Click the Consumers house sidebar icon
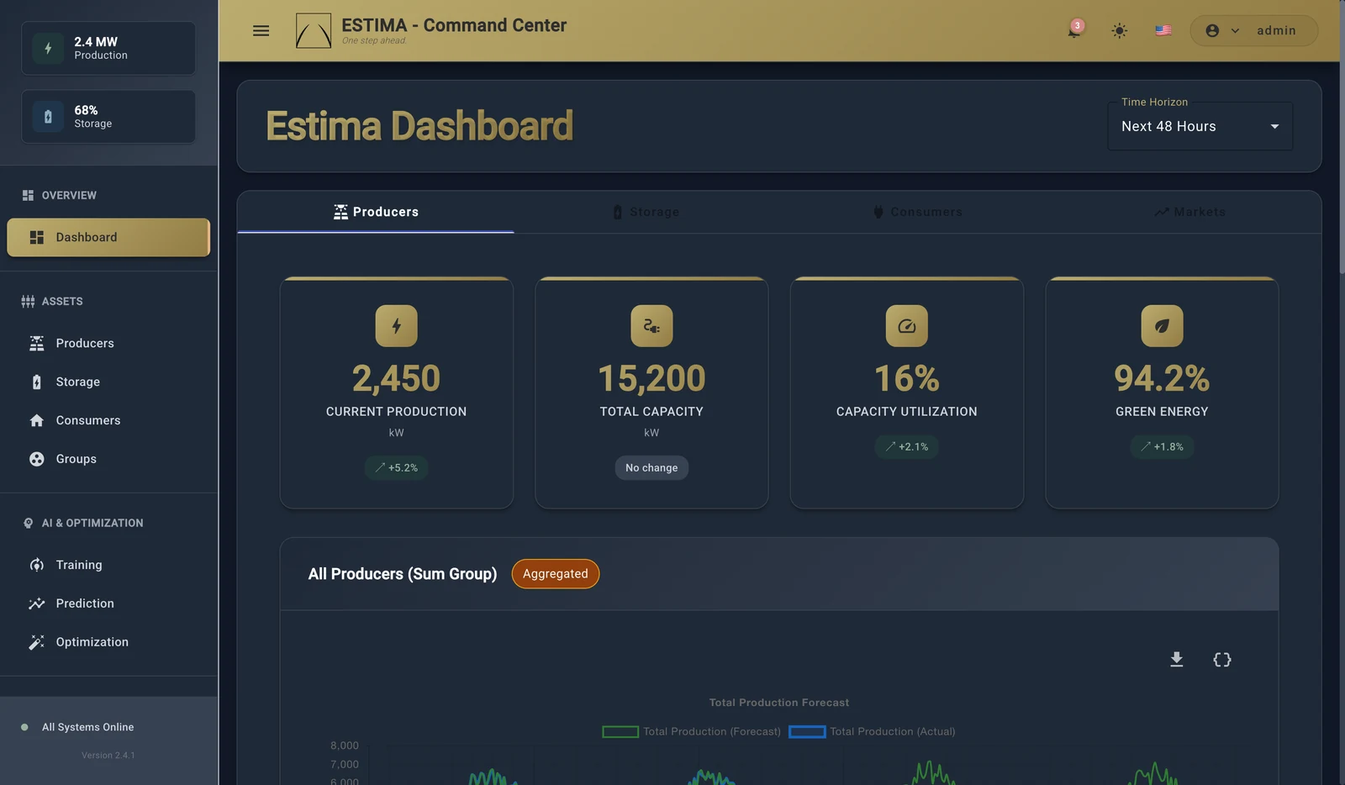This screenshot has height=785, width=1345. point(36,420)
